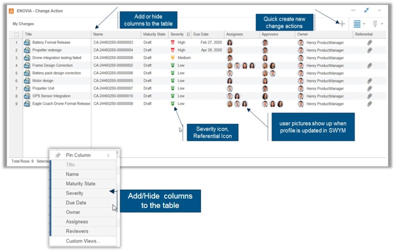The image size is (395, 252).
Task: Click change action icon for Propeller redesign
Action: (27, 50)
